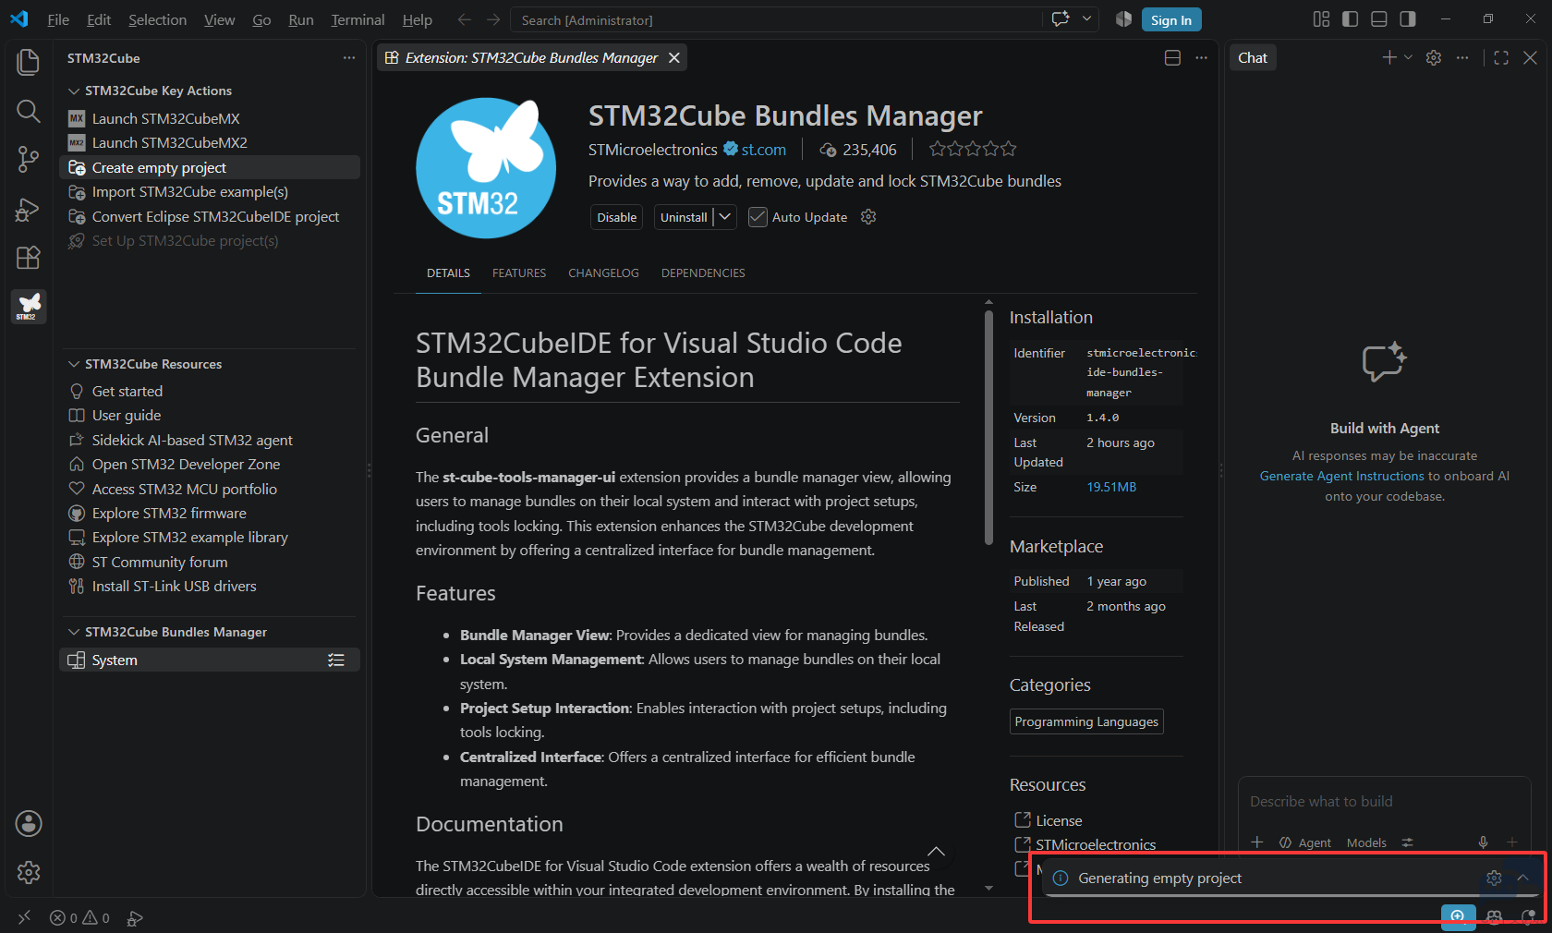Toggle the primary side bar layout button
Viewport: 1552px width, 933px height.
(x=1350, y=19)
